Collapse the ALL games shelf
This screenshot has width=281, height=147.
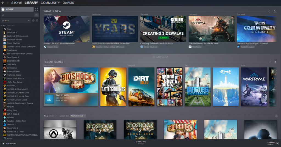pyautogui.click(x=276, y=116)
